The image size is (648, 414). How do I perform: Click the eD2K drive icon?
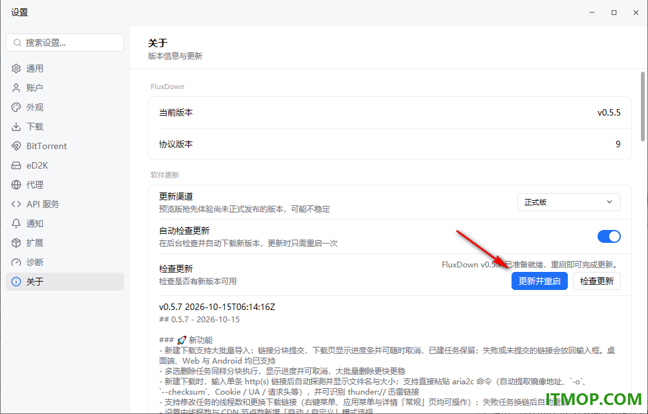[x=16, y=165]
